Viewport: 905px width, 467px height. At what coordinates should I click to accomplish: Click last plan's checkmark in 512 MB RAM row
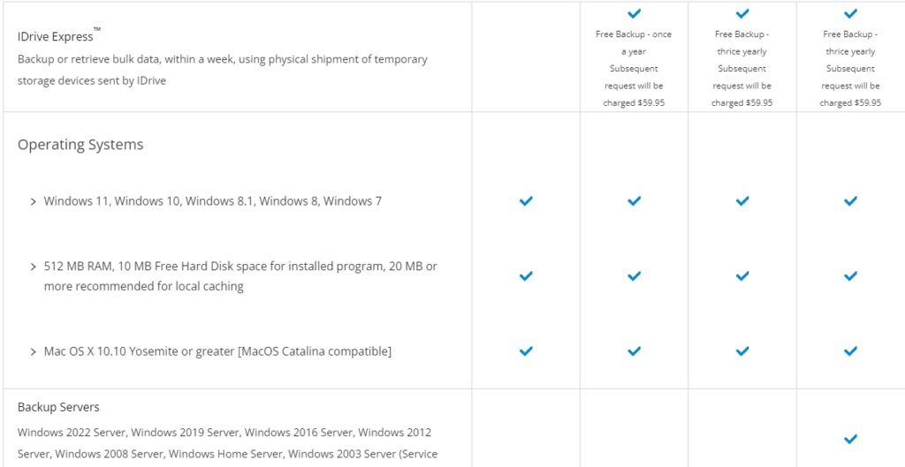(850, 276)
